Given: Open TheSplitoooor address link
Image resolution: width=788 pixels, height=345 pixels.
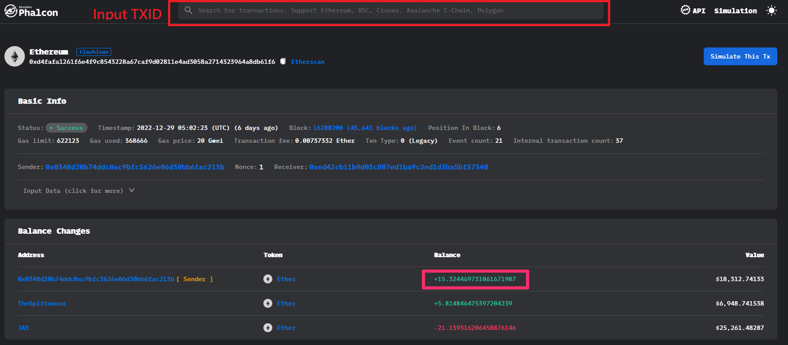Looking at the screenshot, I should (42, 303).
